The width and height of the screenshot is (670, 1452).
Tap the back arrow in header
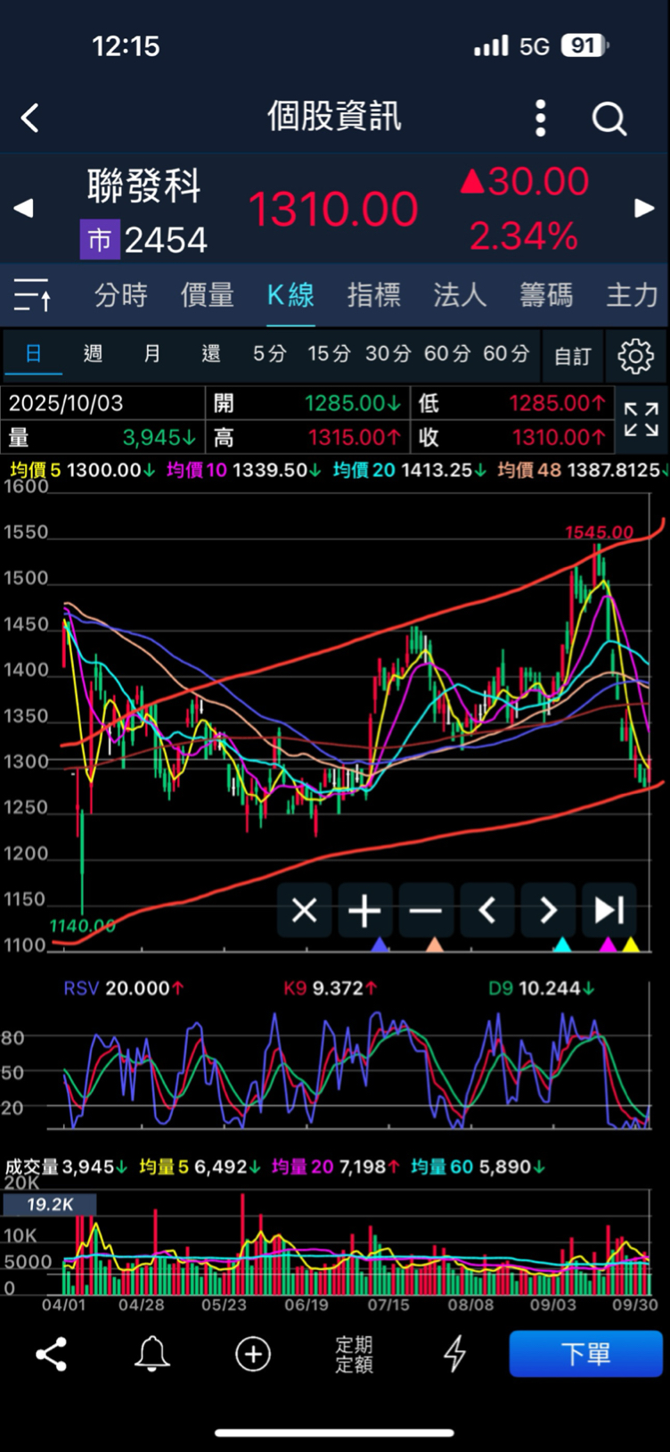[x=30, y=118]
